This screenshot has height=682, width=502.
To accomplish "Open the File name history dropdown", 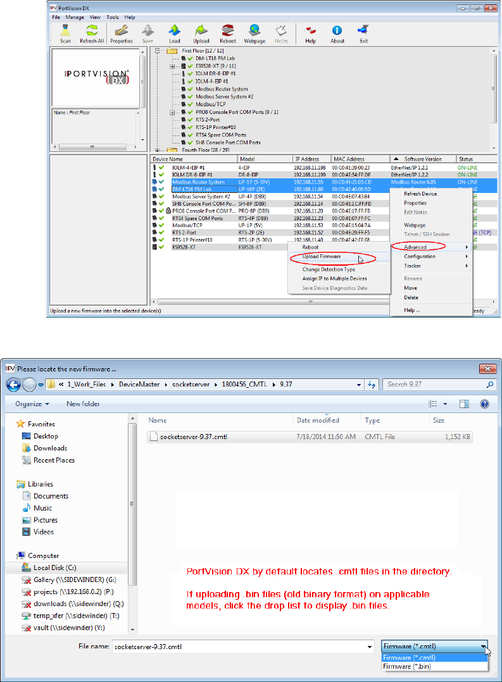I will [x=370, y=647].
